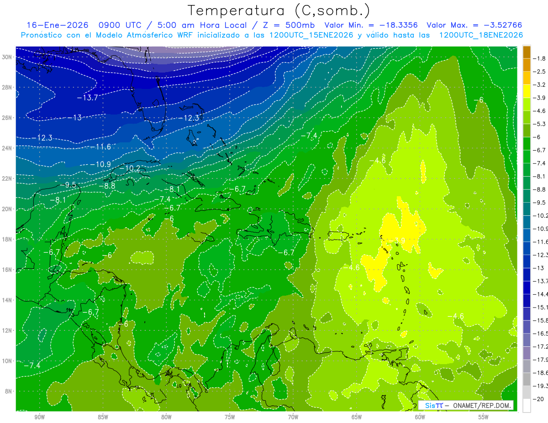Click the yellow swatch between -3.9 and -3.2

(527, 90)
